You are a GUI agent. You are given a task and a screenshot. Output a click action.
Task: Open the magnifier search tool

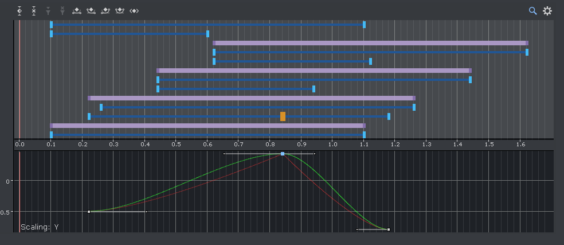532,11
